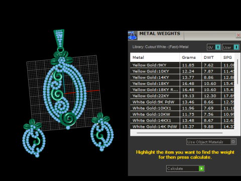The image size is (241, 181).
Task: Click the 12.30 DWT value
Action: pyautogui.click(x=210, y=96)
